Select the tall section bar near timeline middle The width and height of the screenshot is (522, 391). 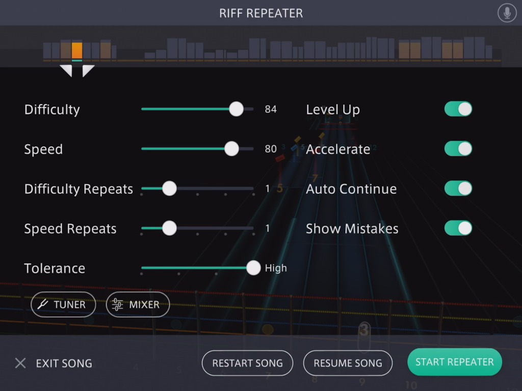tap(254, 48)
